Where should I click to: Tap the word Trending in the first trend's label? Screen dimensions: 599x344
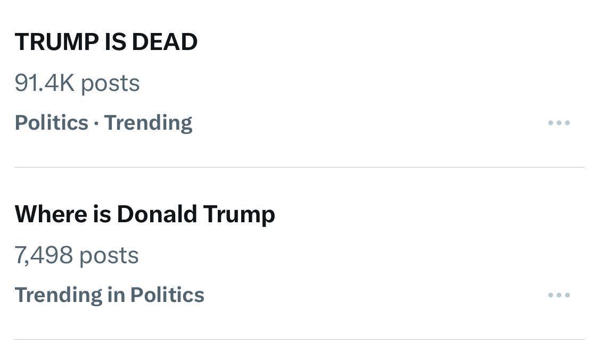click(148, 123)
